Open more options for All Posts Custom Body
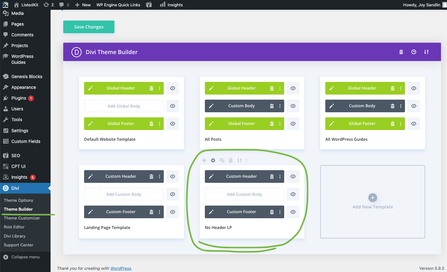The width and height of the screenshot is (447, 272). coord(280,106)
